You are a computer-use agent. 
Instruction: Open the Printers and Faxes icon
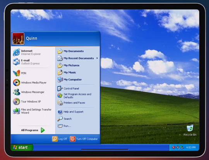60,103
